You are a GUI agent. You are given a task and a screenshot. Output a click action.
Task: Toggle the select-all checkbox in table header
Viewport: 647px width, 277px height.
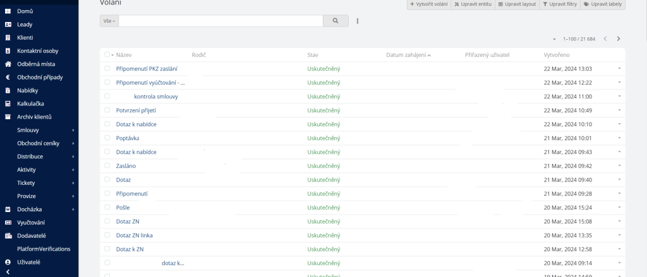pyautogui.click(x=107, y=55)
